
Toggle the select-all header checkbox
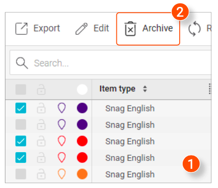21,89
